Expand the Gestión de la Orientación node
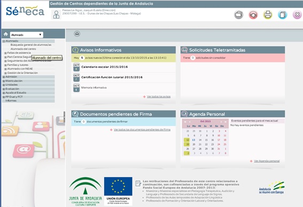303x207 pixels. click(5, 73)
